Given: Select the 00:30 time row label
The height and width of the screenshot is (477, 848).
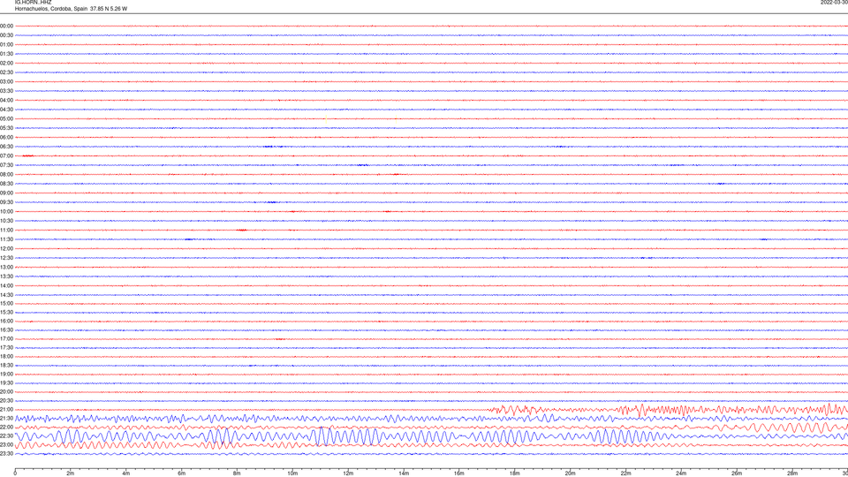Looking at the screenshot, I should click(6, 35).
